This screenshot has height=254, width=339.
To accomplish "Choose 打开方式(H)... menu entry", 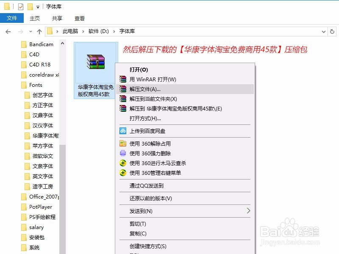I will (x=185, y=119).
